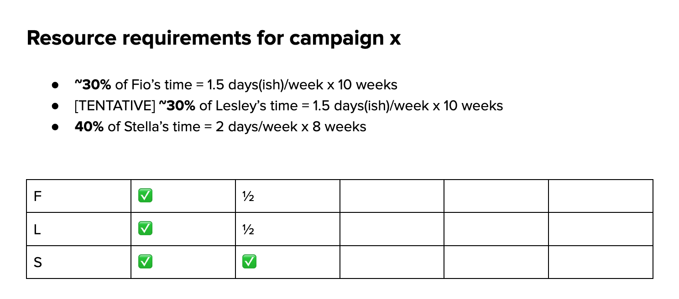Click the "[TENTATIVE]" text in Lesley's line
Image resolution: width=679 pixels, height=299 pixels.
tap(115, 106)
